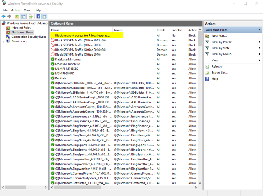The height and width of the screenshot is (196, 263).
Task: Click the green Refresh icon
Action: (207, 67)
